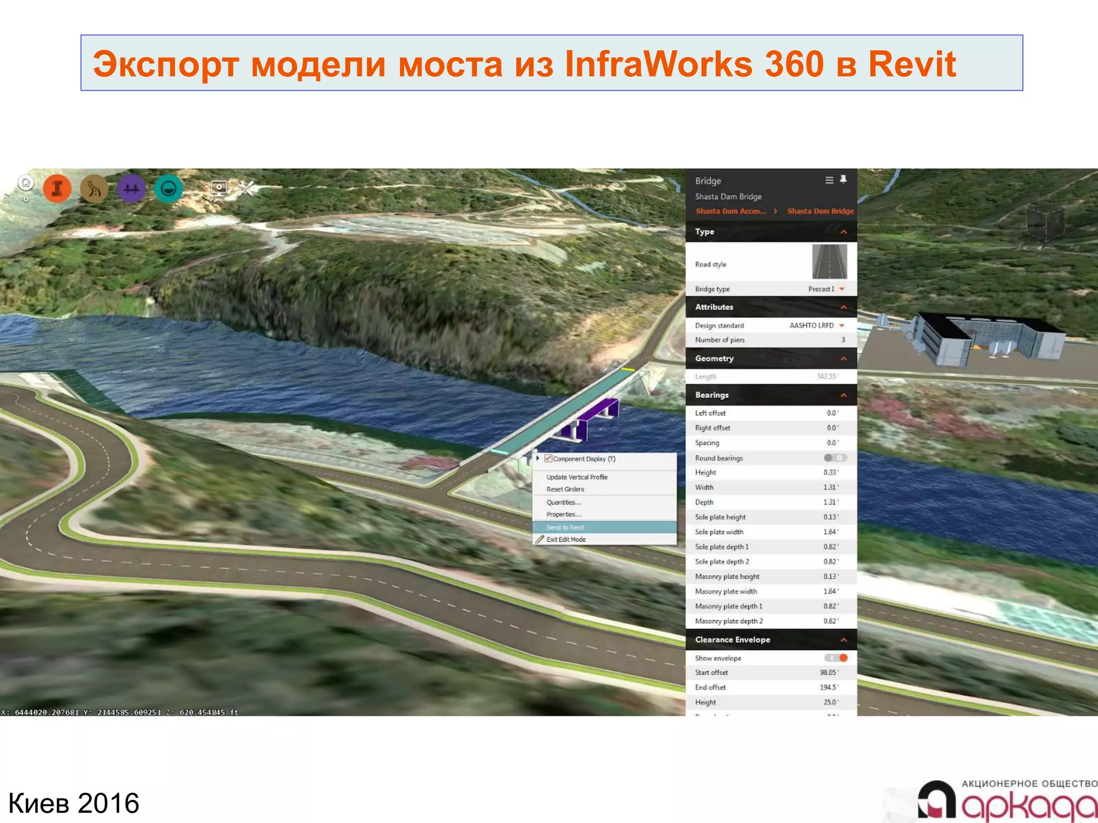Click the Shasta Dam Bridge name text

tap(728, 197)
